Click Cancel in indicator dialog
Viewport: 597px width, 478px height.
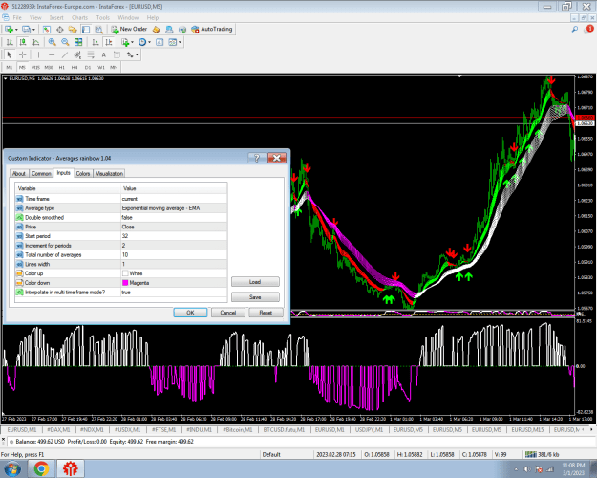pos(228,313)
